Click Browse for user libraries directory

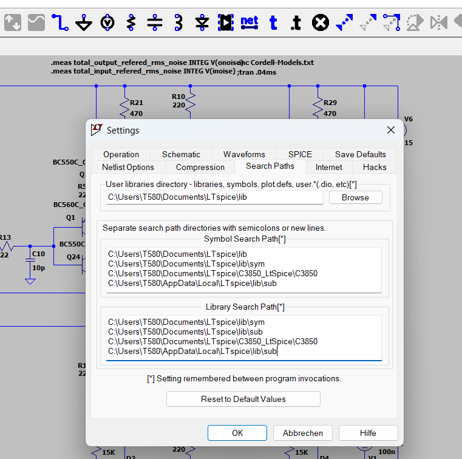point(355,197)
